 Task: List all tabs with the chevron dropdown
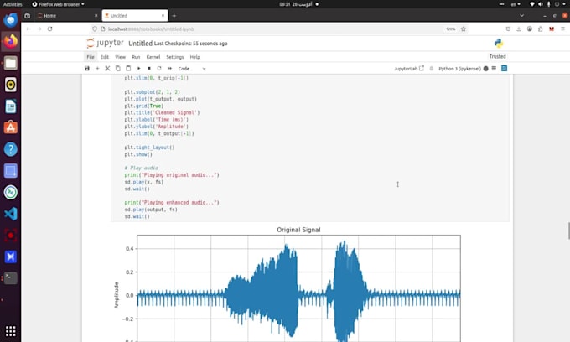pos(521,16)
